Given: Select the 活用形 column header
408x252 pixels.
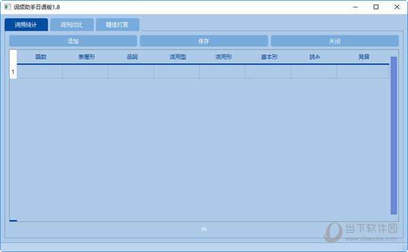Looking at the screenshot, I should [x=222, y=56].
